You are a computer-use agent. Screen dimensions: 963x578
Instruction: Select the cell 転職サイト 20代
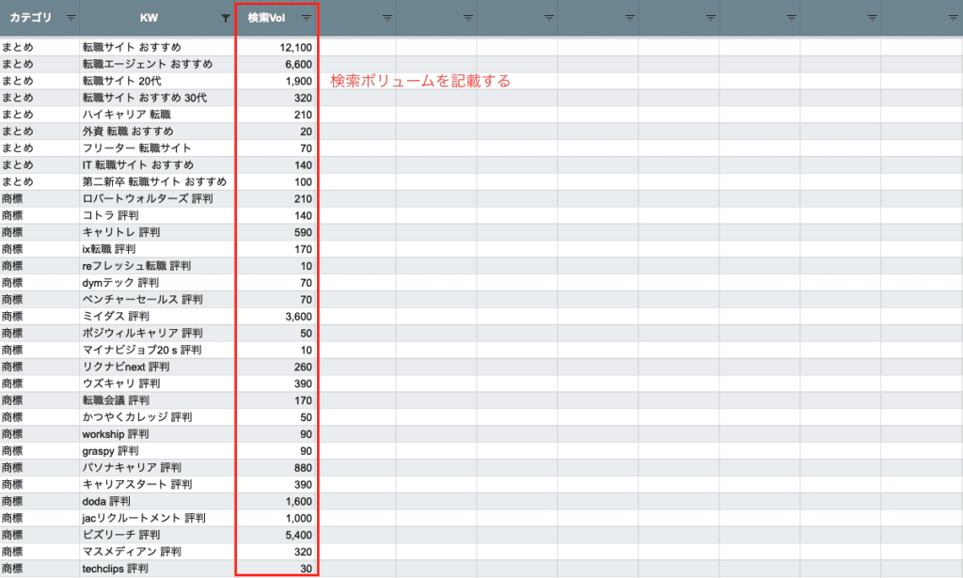coord(157,81)
